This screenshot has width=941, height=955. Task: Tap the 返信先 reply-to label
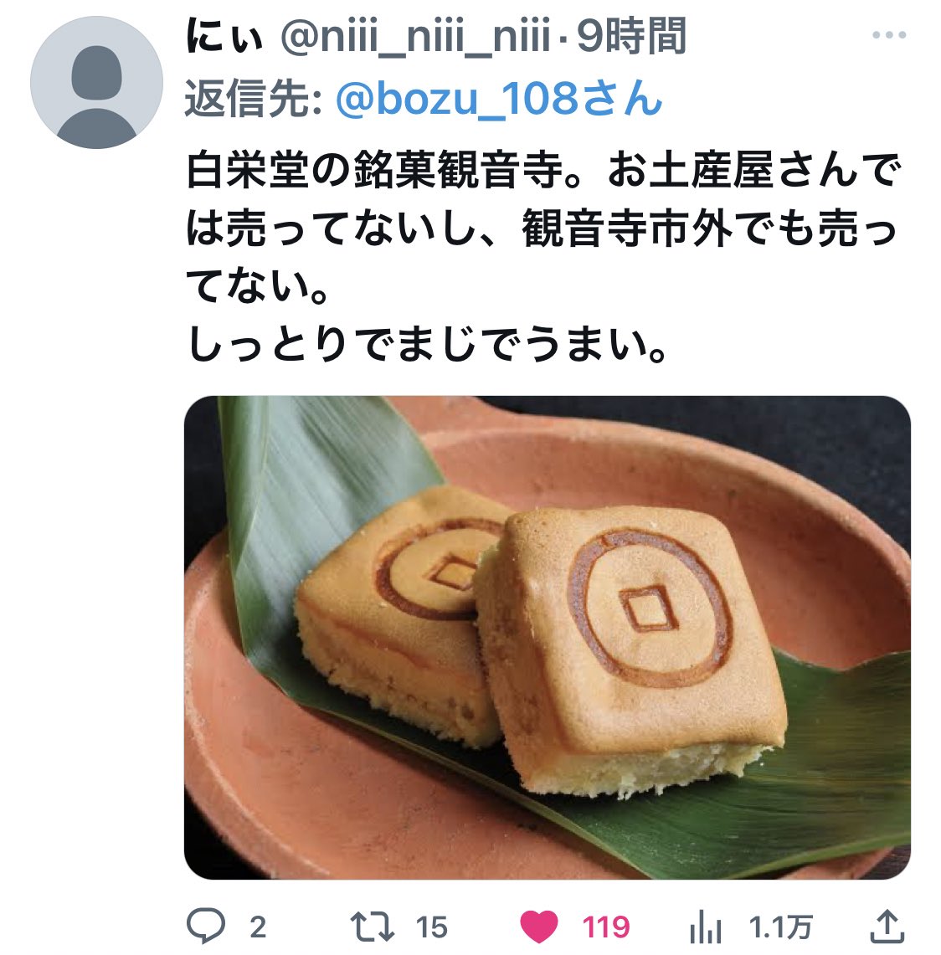[254, 99]
